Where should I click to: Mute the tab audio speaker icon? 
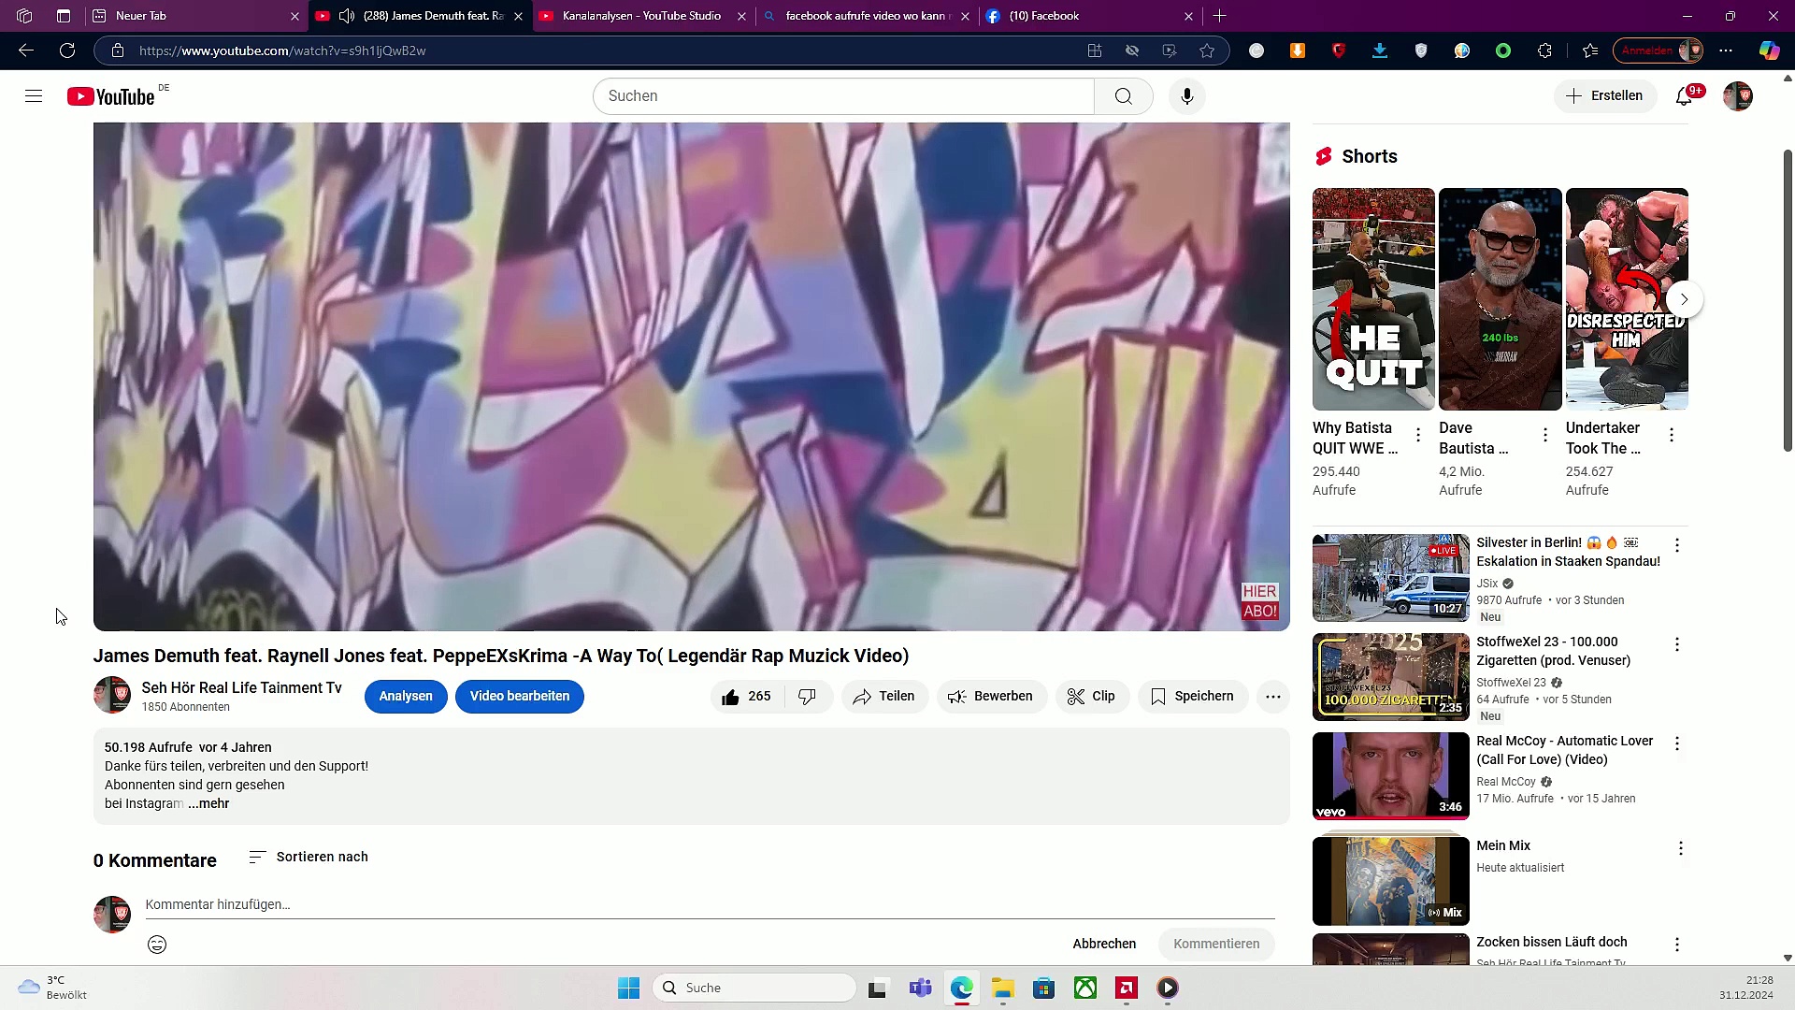tap(347, 16)
